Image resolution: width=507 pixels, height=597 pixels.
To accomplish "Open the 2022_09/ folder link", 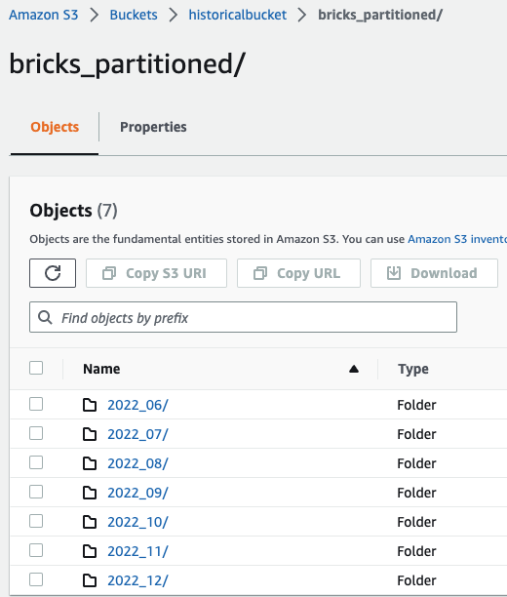I will [137, 493].
